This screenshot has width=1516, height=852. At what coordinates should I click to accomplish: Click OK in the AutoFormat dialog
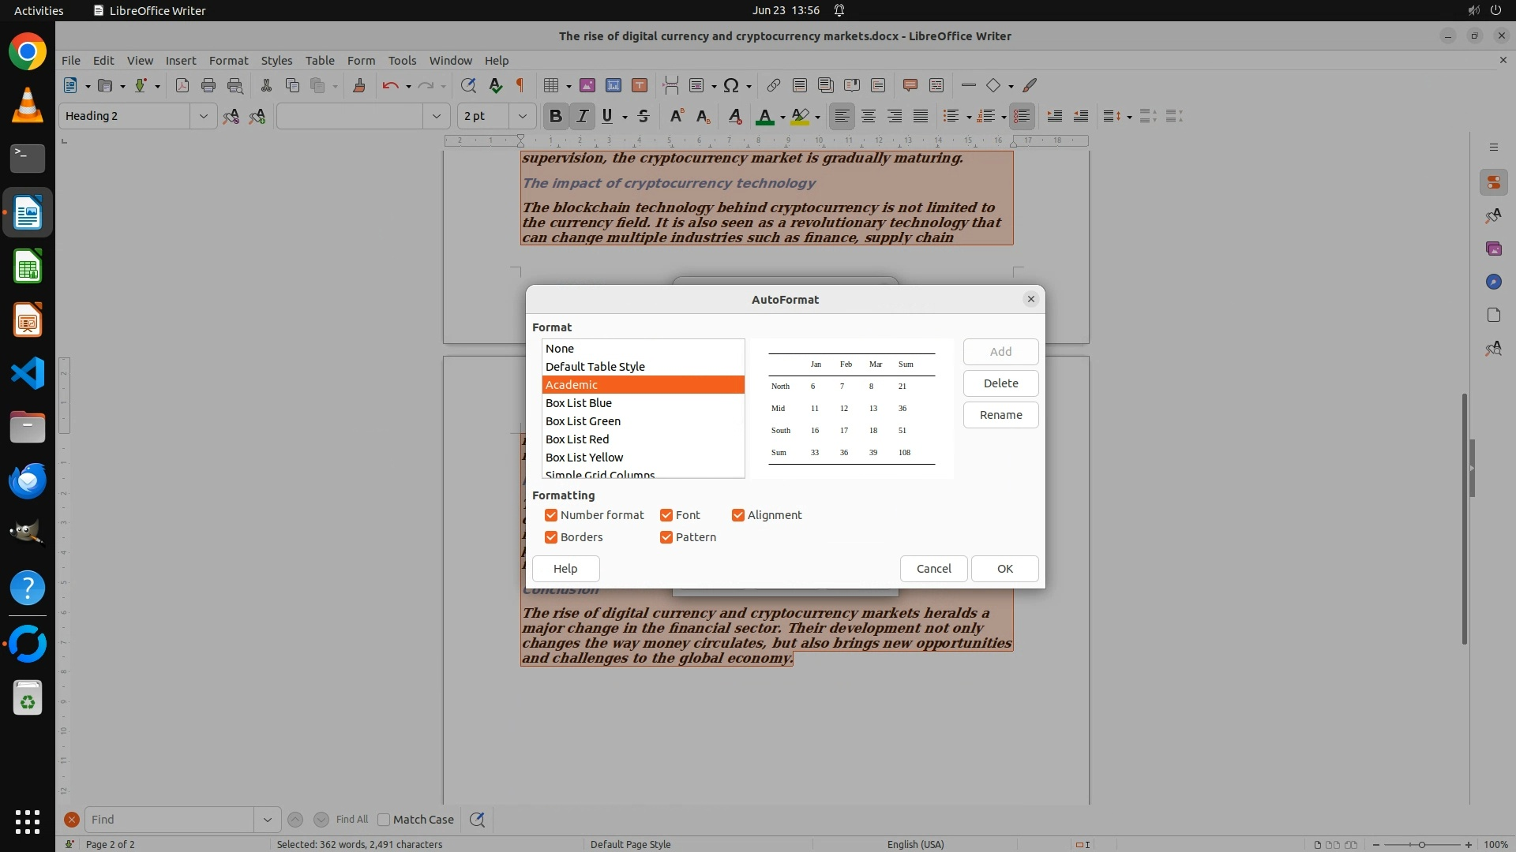pyautogui.click(x=1004, y=569)
